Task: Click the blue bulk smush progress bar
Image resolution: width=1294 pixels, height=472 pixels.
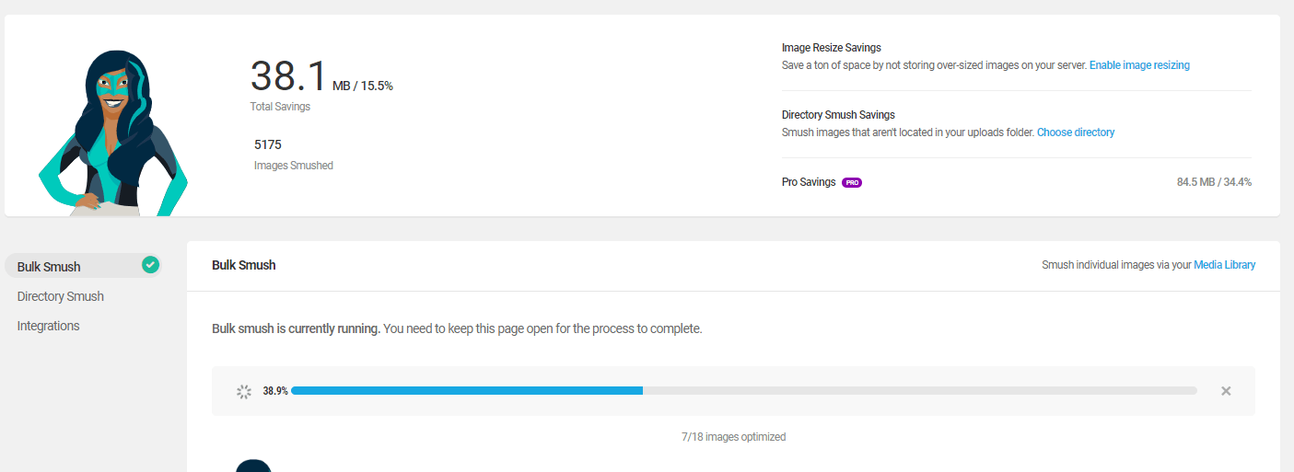Action: pyautogui.click(x=466, y=391)
